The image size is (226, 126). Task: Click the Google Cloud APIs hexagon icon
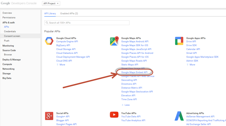(49, 41)
